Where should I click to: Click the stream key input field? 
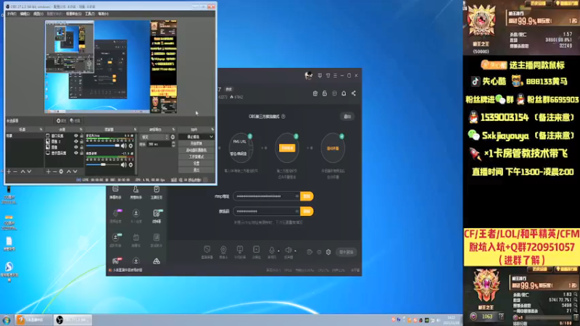[267, 212]
